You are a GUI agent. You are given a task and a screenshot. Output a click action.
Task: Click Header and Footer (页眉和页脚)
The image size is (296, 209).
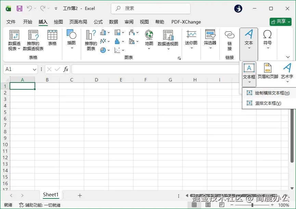[x=268, y=71]
